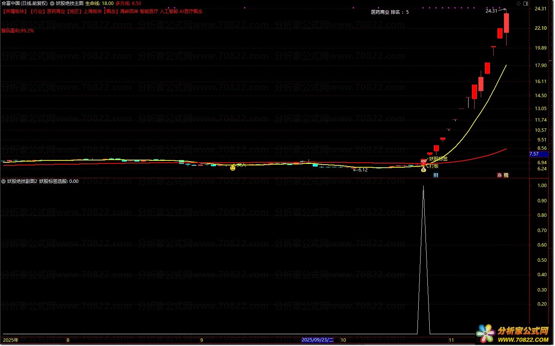Click the blue 财 marker on the timeline
The height and width of the screenshot is (346, 555).
(x=436, y=175)
